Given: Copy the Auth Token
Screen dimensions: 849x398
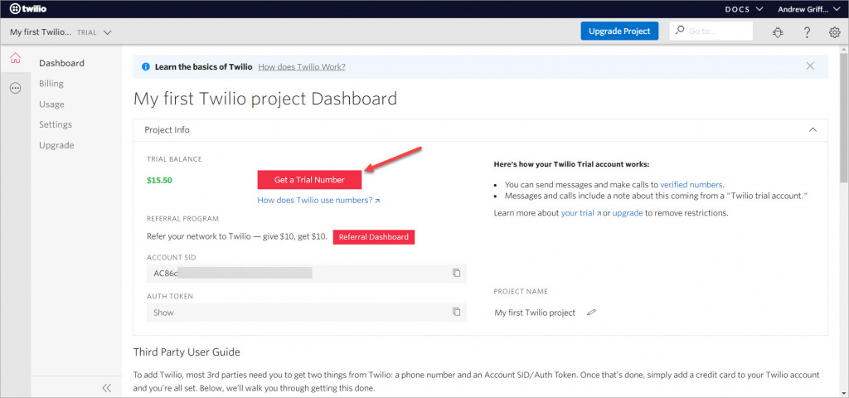Looking at the screenshot, I should coord(457,312).
